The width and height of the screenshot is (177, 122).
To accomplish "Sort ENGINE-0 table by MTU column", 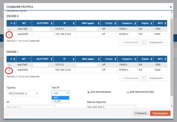I will 160,23.
